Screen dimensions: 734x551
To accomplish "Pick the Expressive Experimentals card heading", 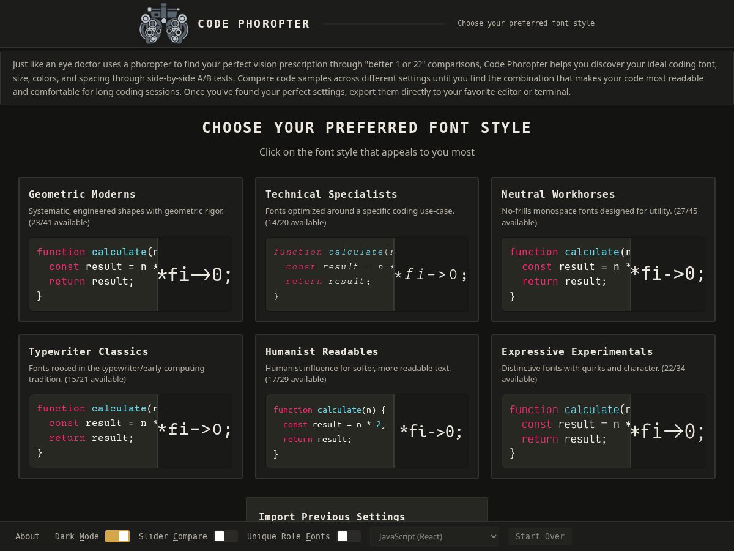I will tap(577, 351).
